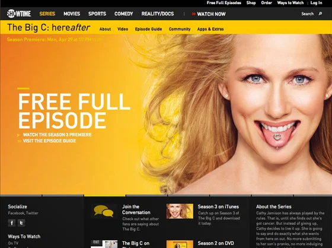332x248 pixels.
Task: Click Watch the Season 3 Premiere
Action: click(57, 135)
